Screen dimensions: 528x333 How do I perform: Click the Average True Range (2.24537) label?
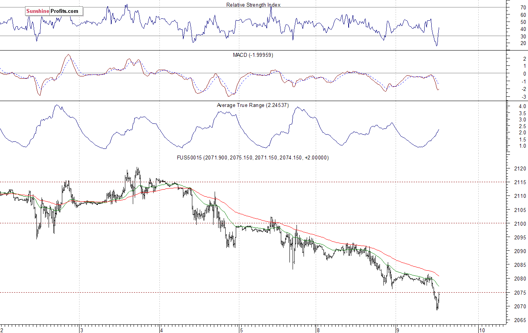[x=253, y=105]
